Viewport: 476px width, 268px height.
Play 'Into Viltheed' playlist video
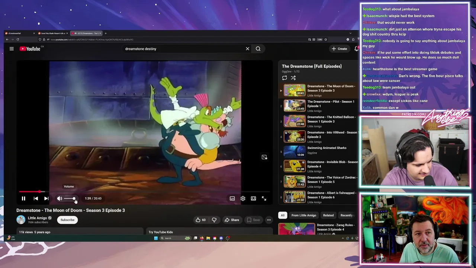319,137
